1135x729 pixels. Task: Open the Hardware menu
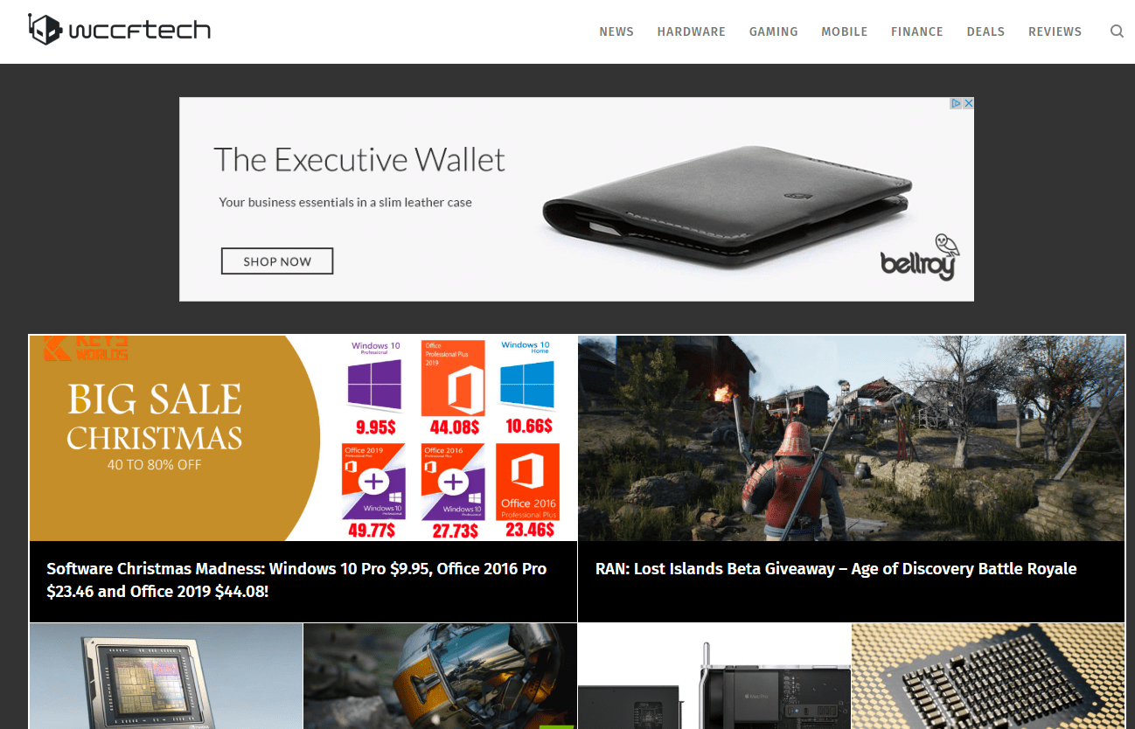point(692,31)
